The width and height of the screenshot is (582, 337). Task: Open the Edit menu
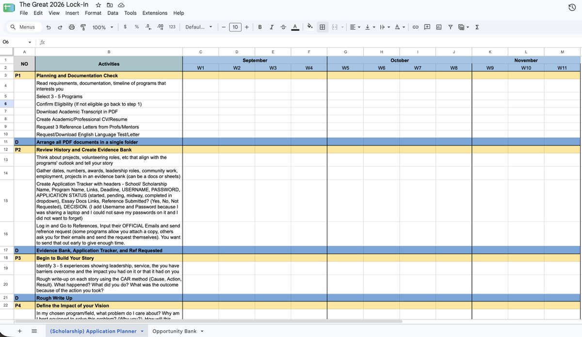(38, 13)
